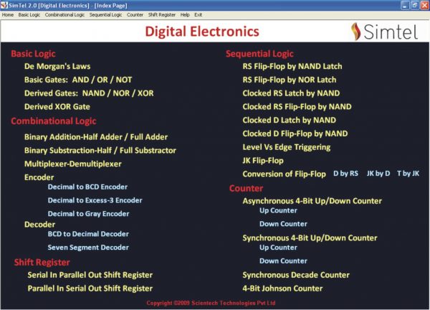Open JK Flip-Flop topic
Screen dimensions: 430x310
263,161
